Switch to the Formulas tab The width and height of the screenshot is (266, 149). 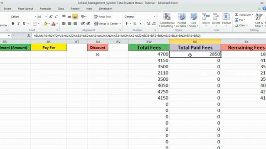[x=45, y=9]
